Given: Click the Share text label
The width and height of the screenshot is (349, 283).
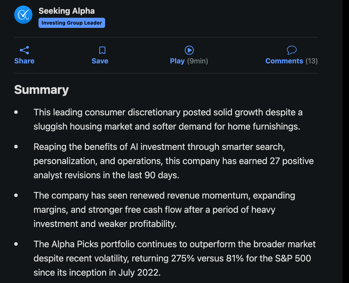Looking at the screenshot, I should 24,61.
